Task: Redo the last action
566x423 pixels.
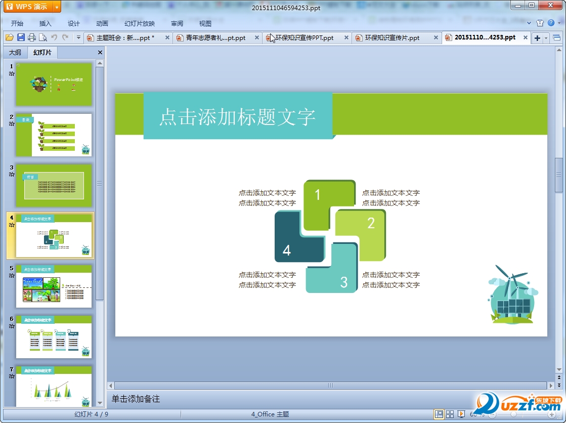Action: pyautogui.click(x=65, y=37)
